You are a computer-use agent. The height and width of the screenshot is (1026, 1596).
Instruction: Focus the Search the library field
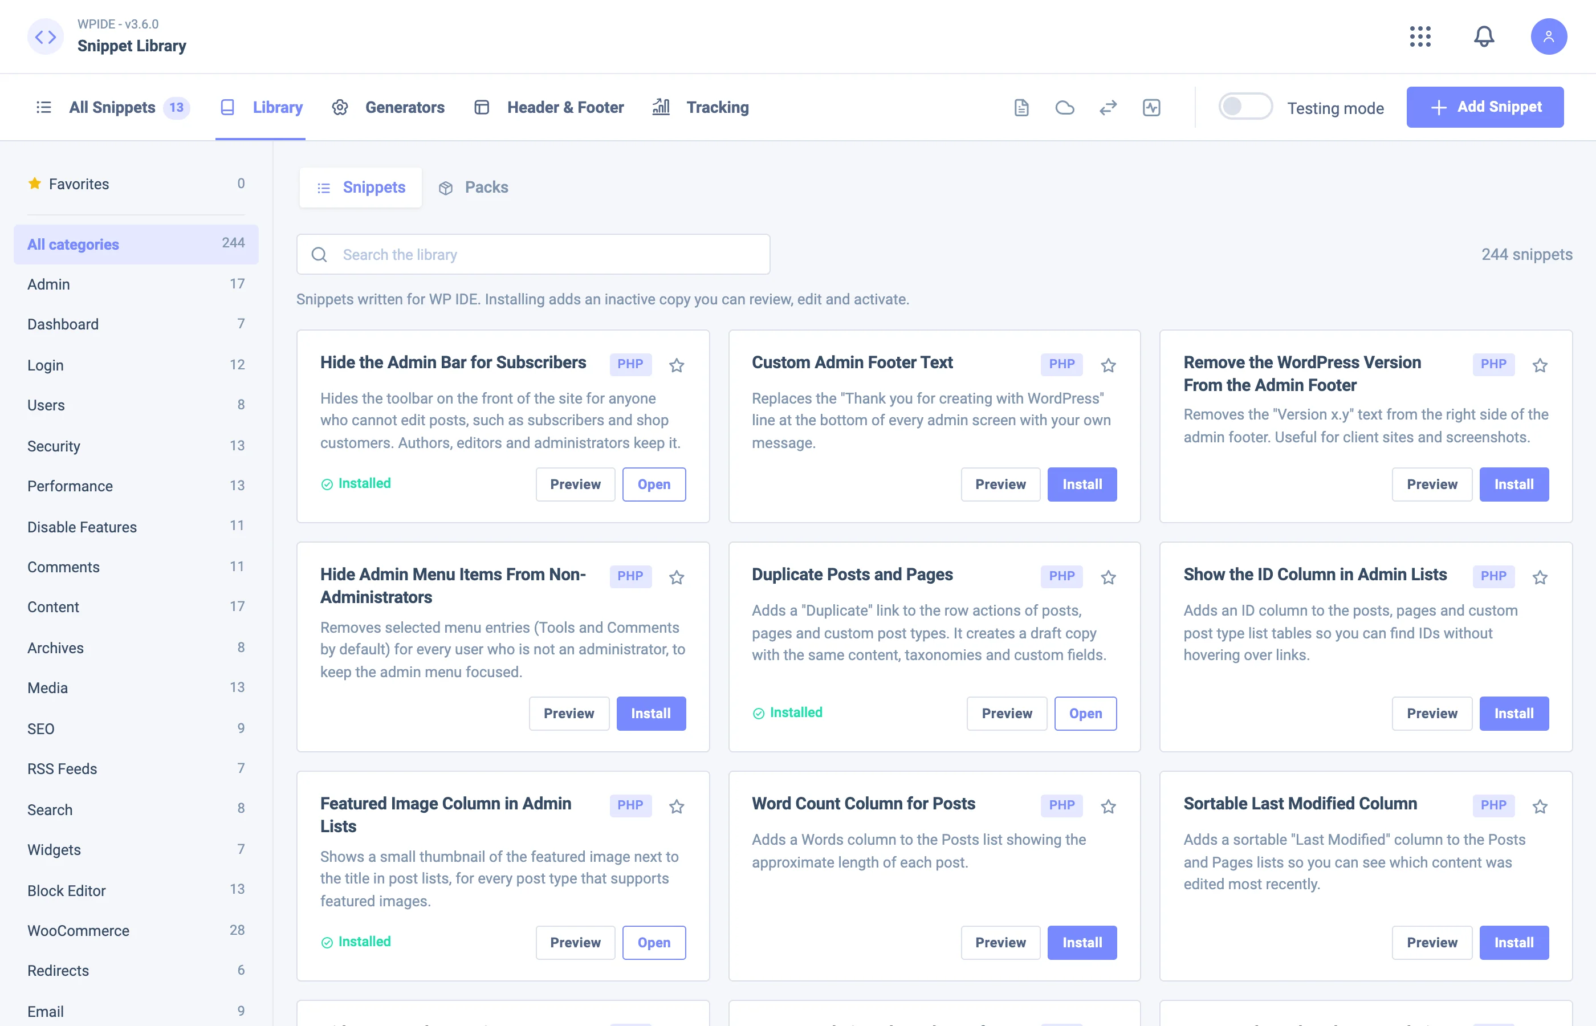(x=533, y=254)
